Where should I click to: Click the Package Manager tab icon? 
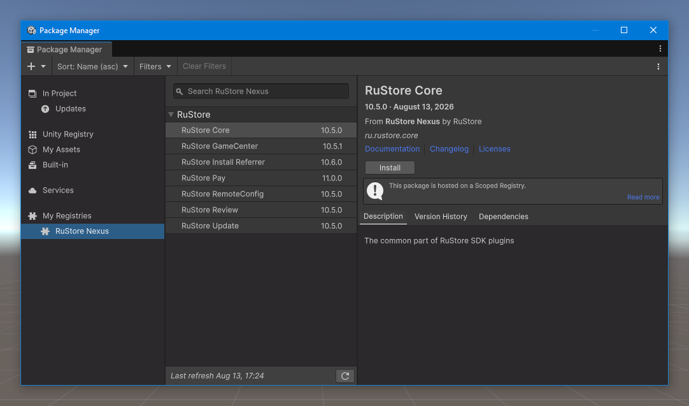pos(31,50)
